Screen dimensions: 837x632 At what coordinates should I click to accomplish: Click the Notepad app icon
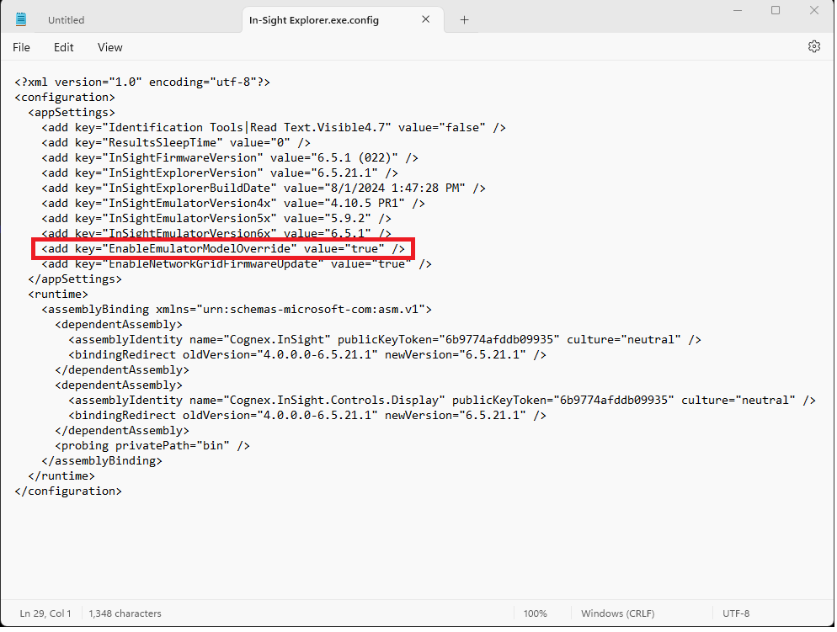point(21,19)
